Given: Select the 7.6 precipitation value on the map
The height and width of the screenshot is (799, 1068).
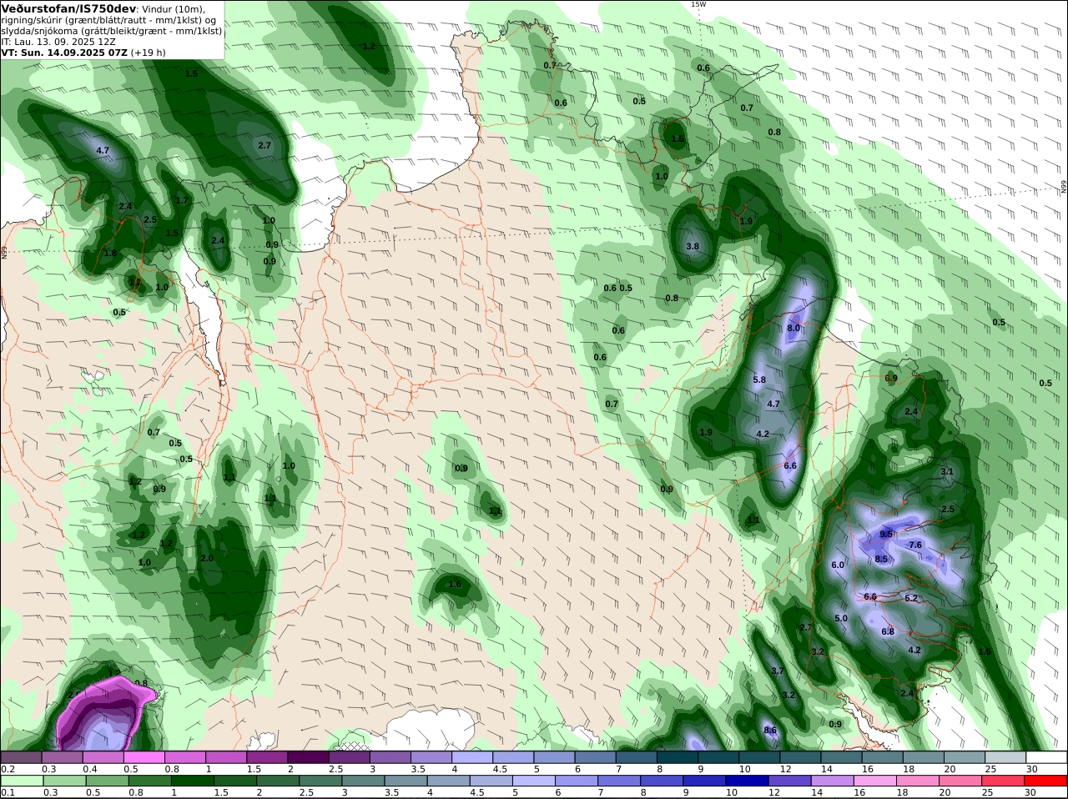Looking at the screenshot, I should [914, 545].
